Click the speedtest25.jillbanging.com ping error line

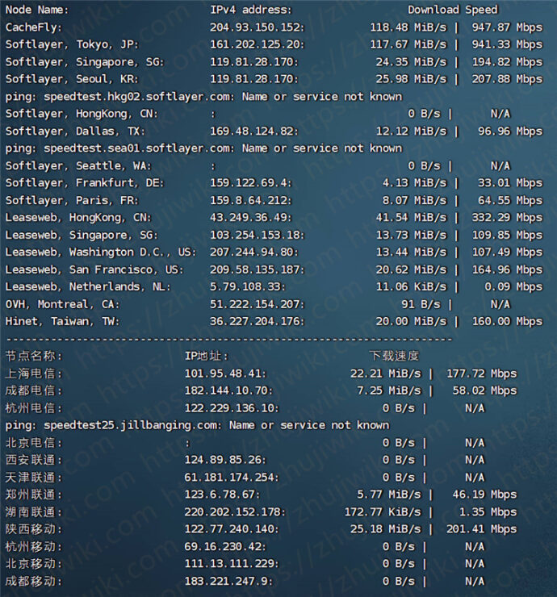click(x=197, y=426)
